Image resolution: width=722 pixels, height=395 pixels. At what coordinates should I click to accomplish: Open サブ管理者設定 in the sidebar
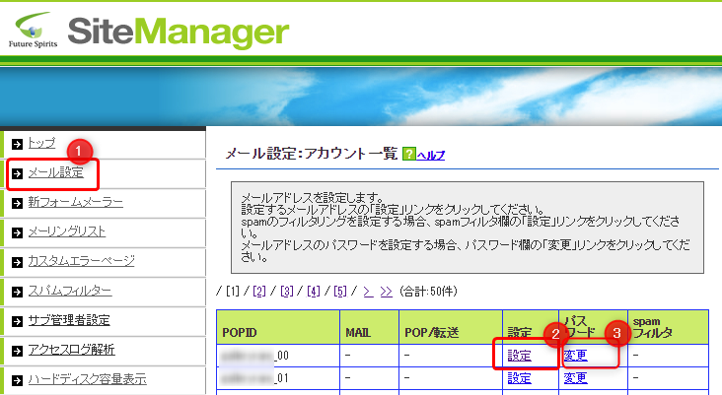pyautogui.click(x=69, y=320)
